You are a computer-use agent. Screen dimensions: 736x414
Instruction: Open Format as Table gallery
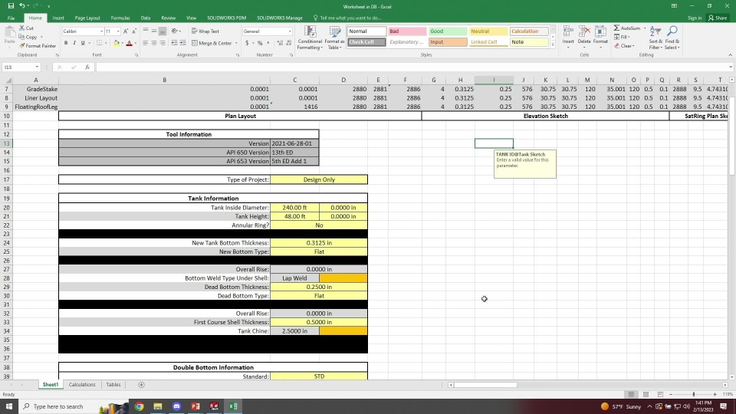335,38
